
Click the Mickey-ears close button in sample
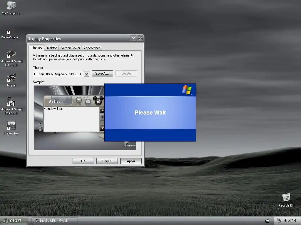click(98, 101)
